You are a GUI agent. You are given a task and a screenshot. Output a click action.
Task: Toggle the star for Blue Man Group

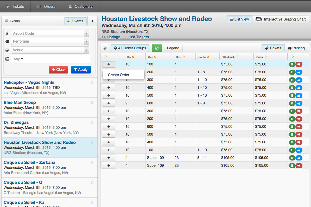pos(92,102)
